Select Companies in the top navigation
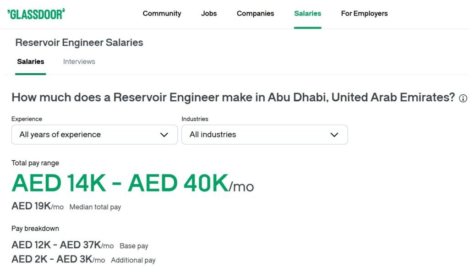Viewport: 469px width, 273px height. 256,13
